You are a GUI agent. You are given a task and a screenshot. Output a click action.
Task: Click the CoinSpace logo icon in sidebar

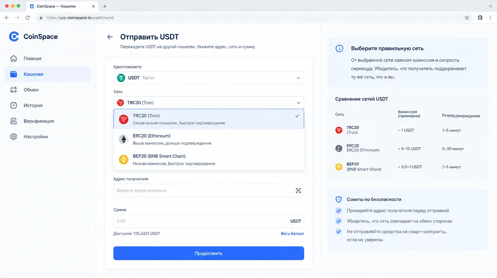click(14, 36)
